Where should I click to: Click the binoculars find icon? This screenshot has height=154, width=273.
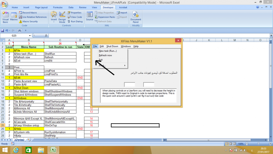19,31
